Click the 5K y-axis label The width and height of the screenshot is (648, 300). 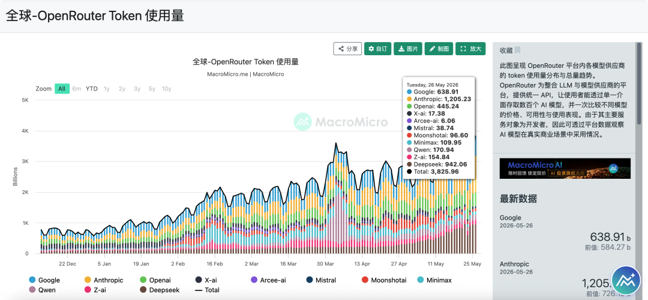click(25, 100)
